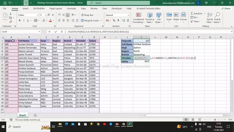Decrease font size icon
Image resolution: width=234 pixels, height=132 pixels.
[53, 15]
